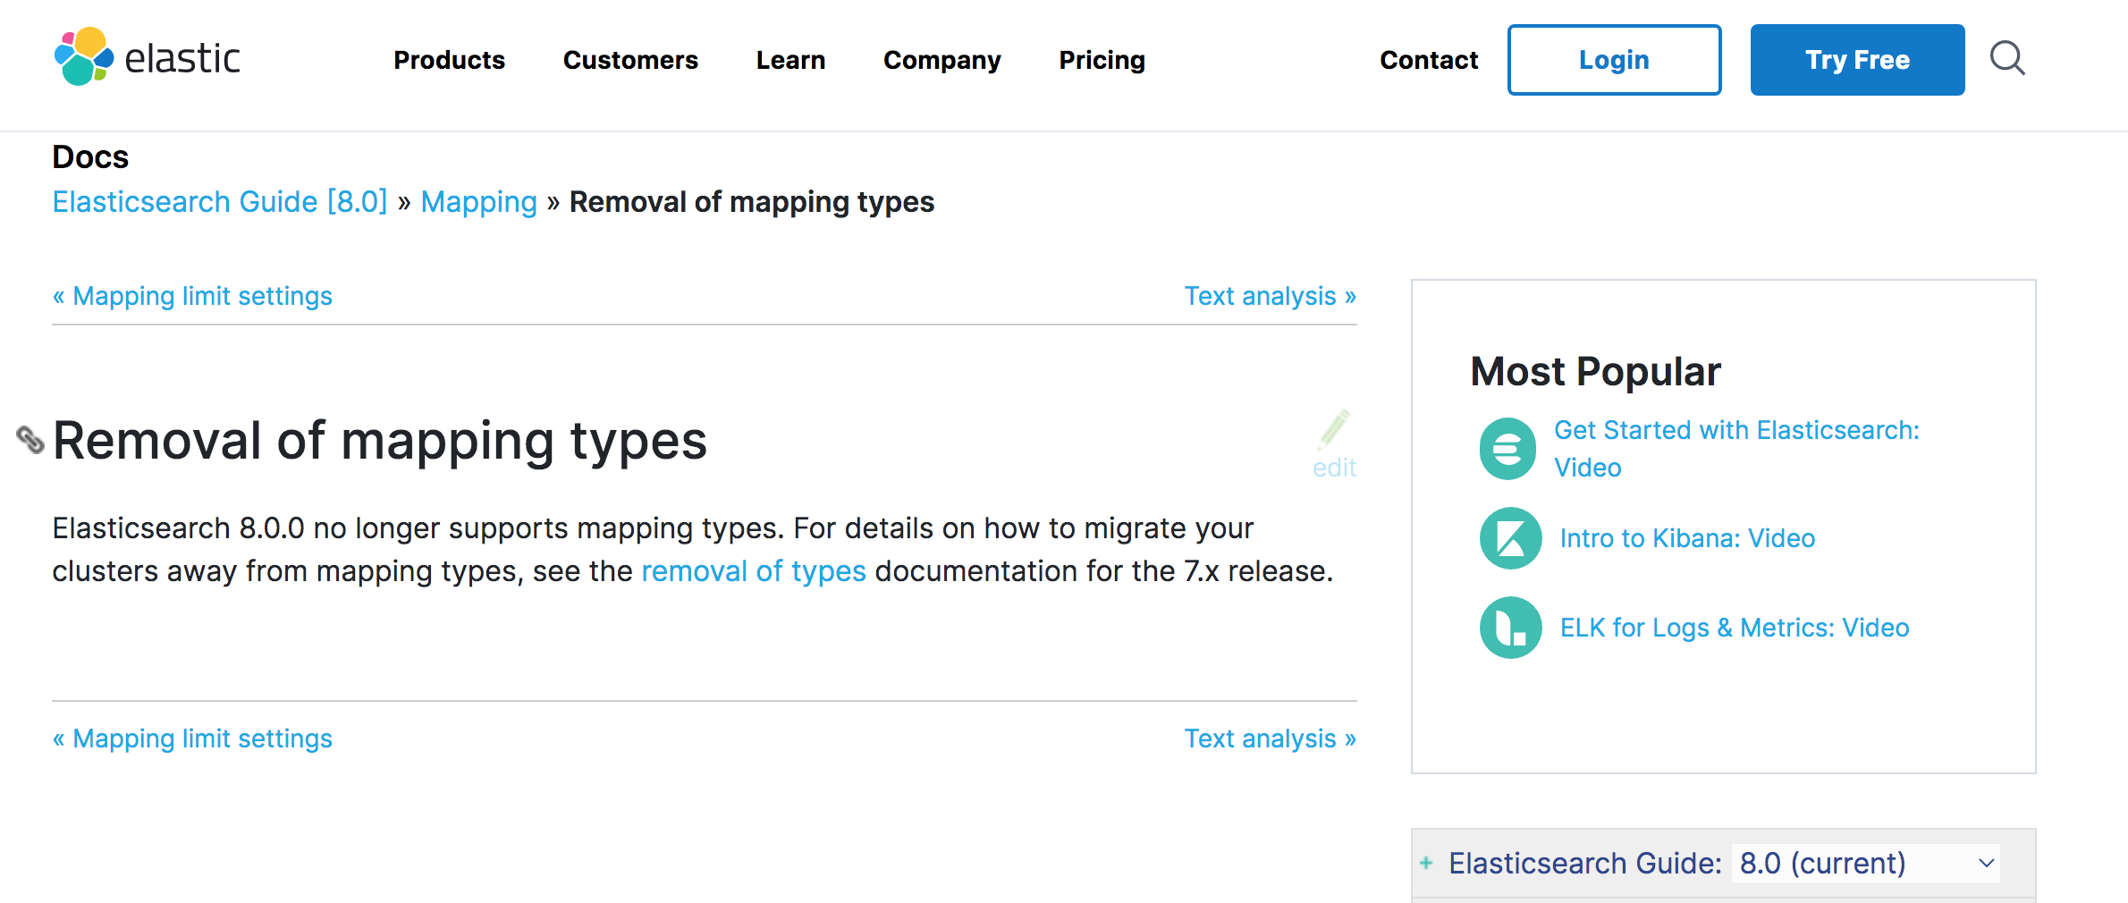The height and width of the screenshot is (903, 2128).
Task: Click the Kibana round icon
Action: tap(1510, 538)
